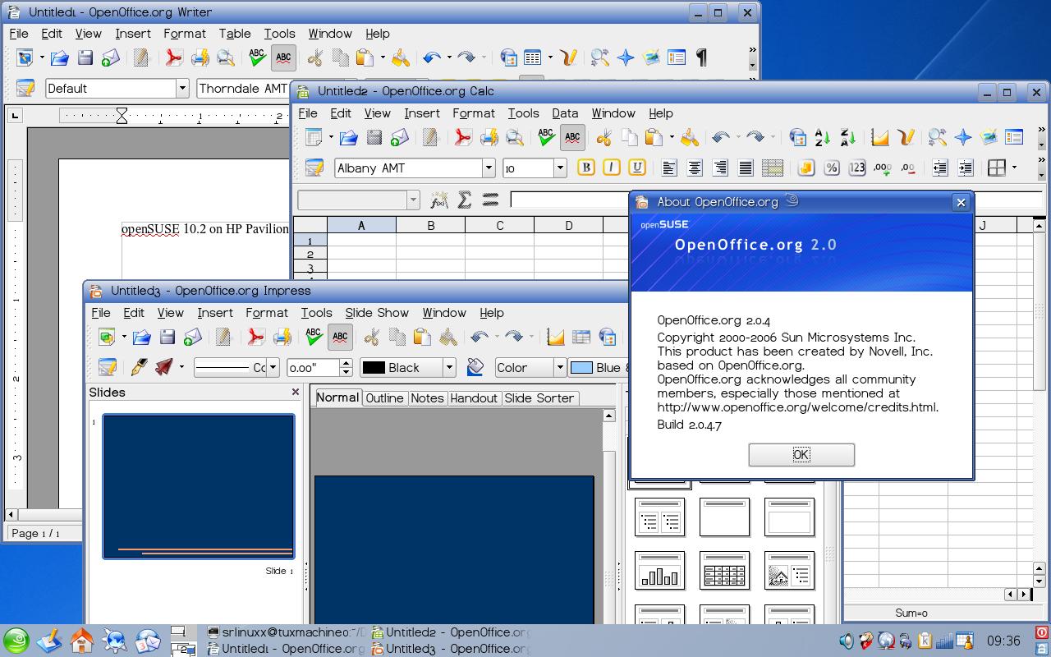Click the Undo arrow in Writer's toolbar

click(x=432, y=57)
